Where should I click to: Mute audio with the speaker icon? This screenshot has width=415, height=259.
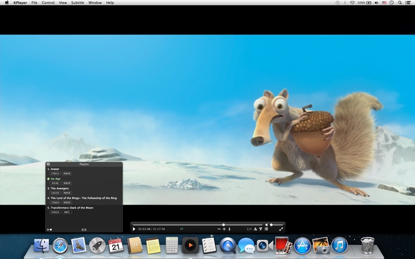(266, 225)
